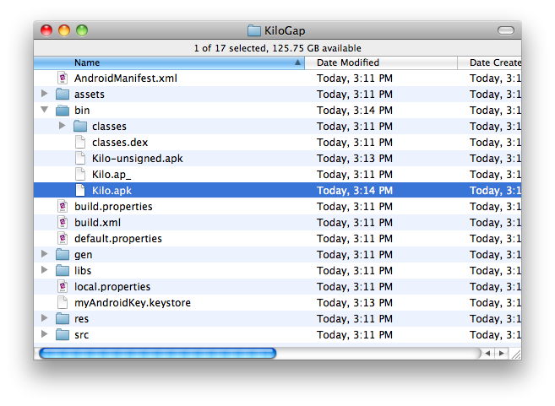
Task: Select the local.properties file icon
Action: coord(63,286)
